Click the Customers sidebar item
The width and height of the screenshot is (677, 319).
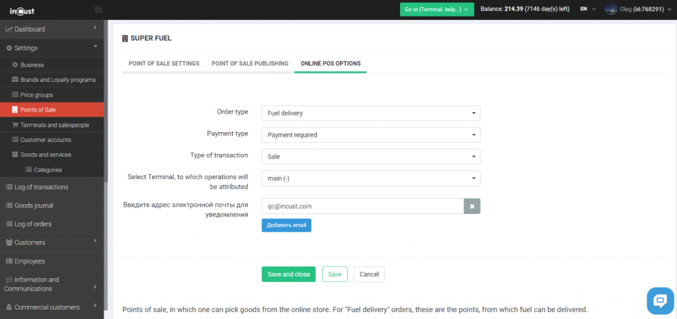[x=30, y=242]
